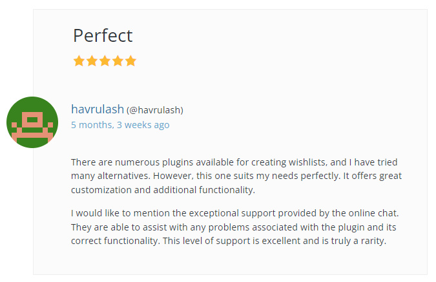
Task: Select the fifth and last rating star
Action: pyautogui.click(x=130, y=61)
